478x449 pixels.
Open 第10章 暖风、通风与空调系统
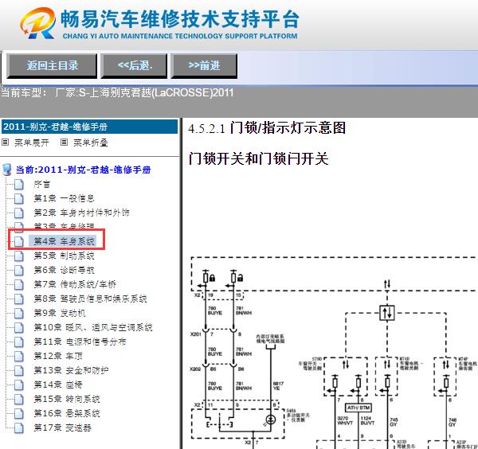coord(93,327)
